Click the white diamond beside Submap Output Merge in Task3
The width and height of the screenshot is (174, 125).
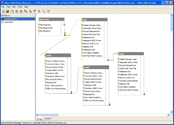pos(118,81)
